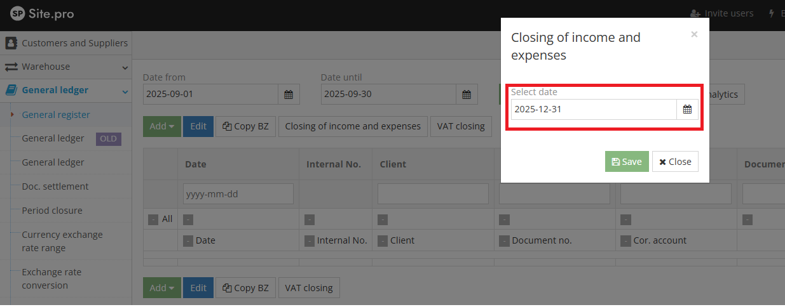
Task: Open Period closure in sidebar
Action: coord(52,211)
